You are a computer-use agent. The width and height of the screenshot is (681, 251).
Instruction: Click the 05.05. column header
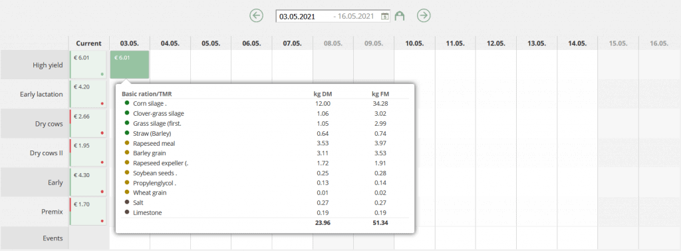[211, 43]
